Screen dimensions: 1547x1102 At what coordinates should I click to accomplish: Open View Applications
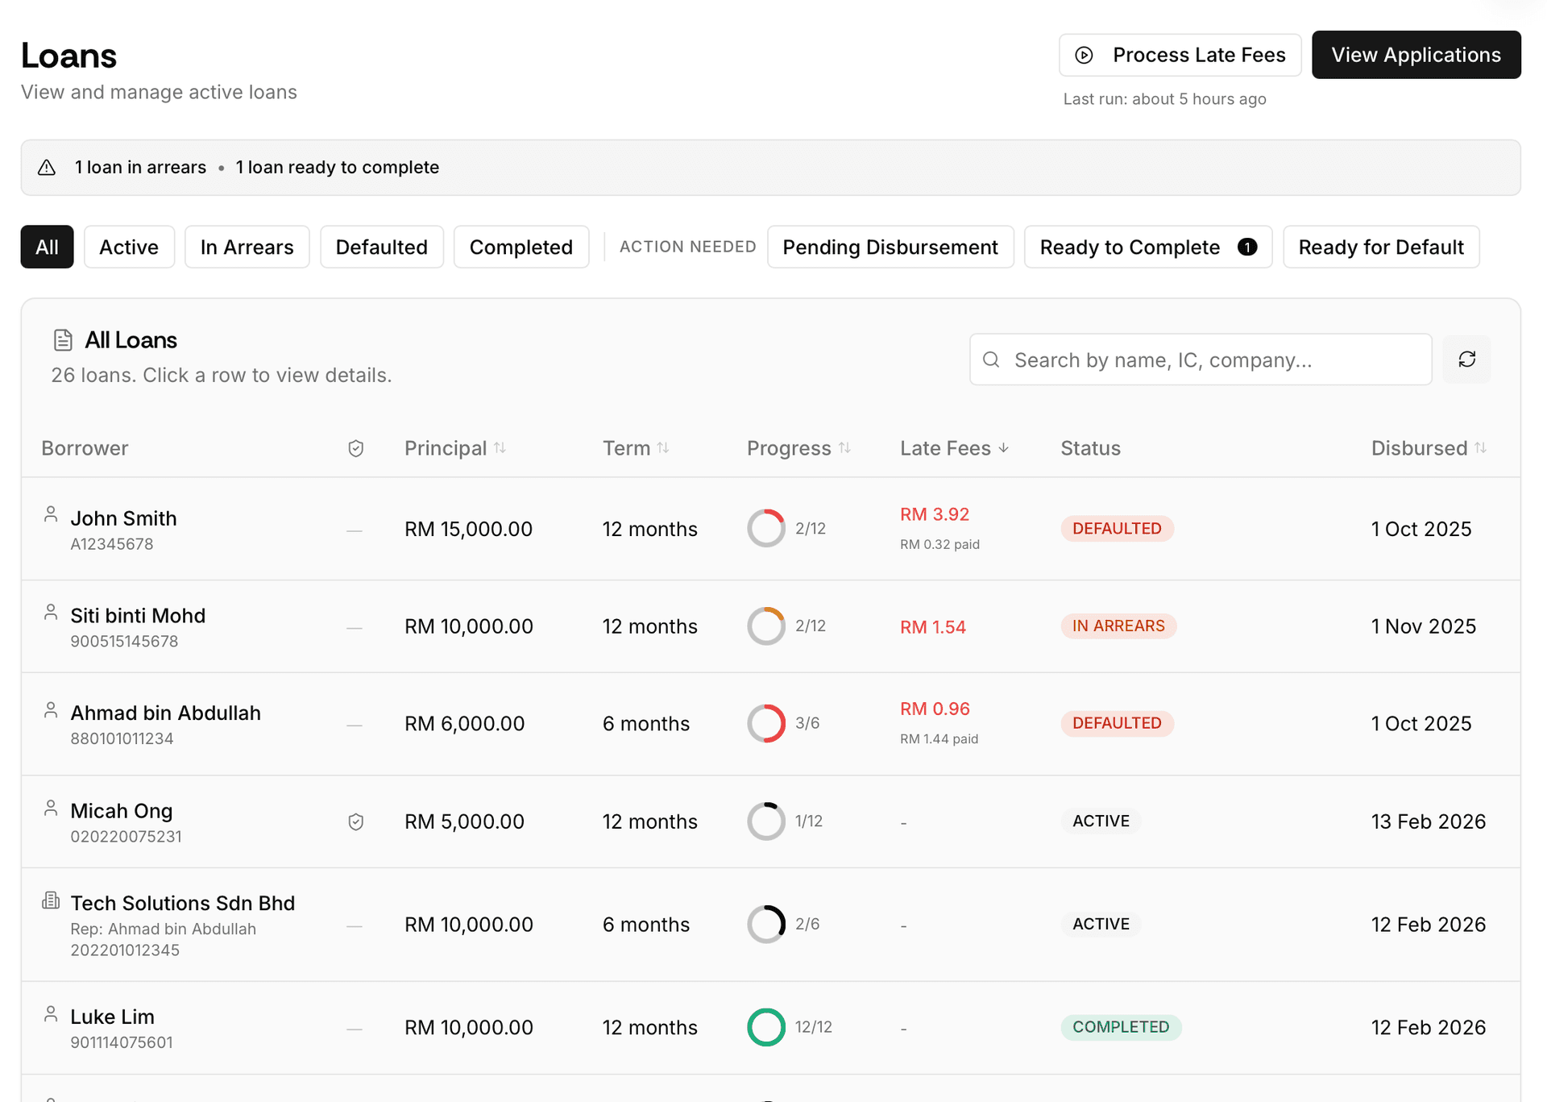1416,55
